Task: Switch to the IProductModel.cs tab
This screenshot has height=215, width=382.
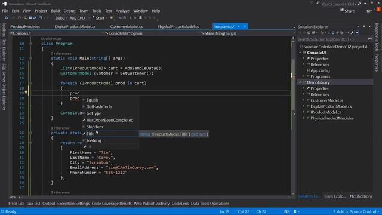Action: (x=24, y=26)
